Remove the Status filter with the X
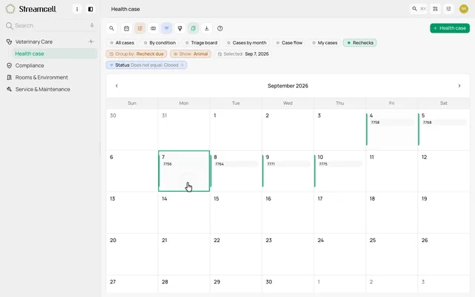The image size is (475, 297). pos(182,65)
